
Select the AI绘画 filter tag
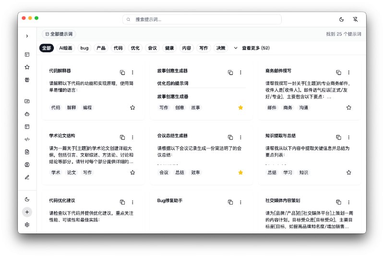pyautogui.click(x=66, y=48)
